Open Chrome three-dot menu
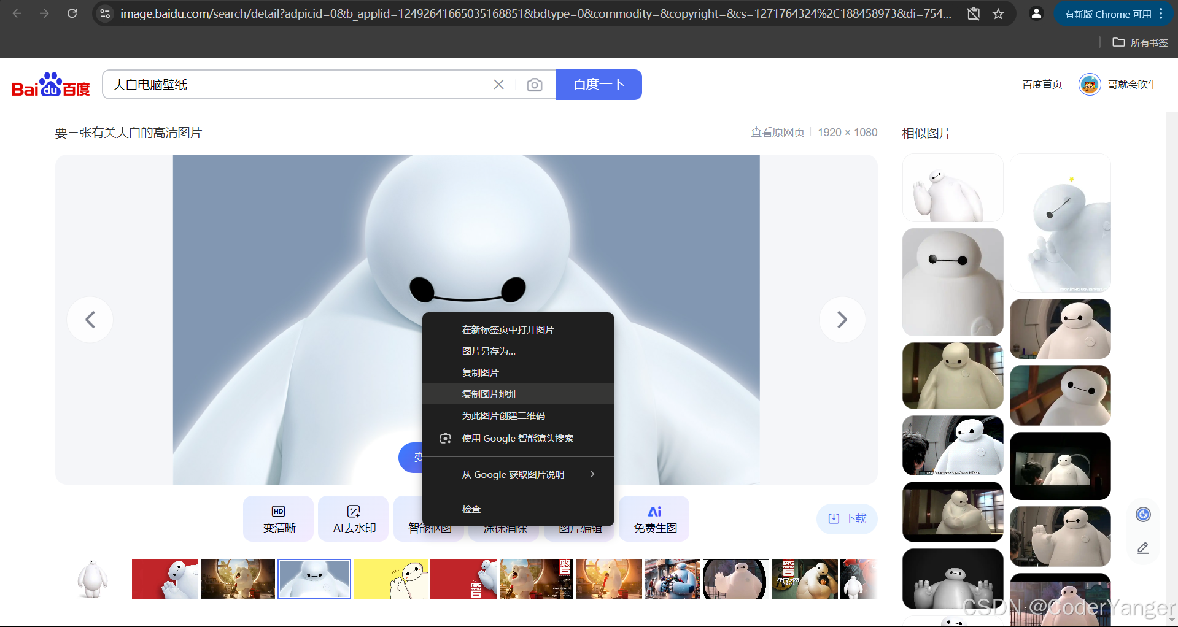Image resolution: width=1178 pixels, height=627 pixels. click(1161, 13)
